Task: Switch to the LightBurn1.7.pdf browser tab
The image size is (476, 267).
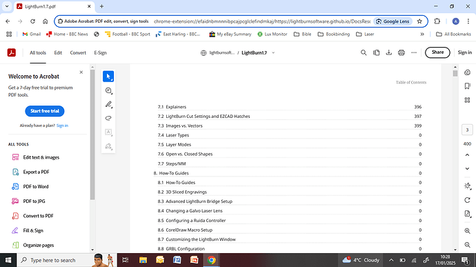Action: coord(54,6)
